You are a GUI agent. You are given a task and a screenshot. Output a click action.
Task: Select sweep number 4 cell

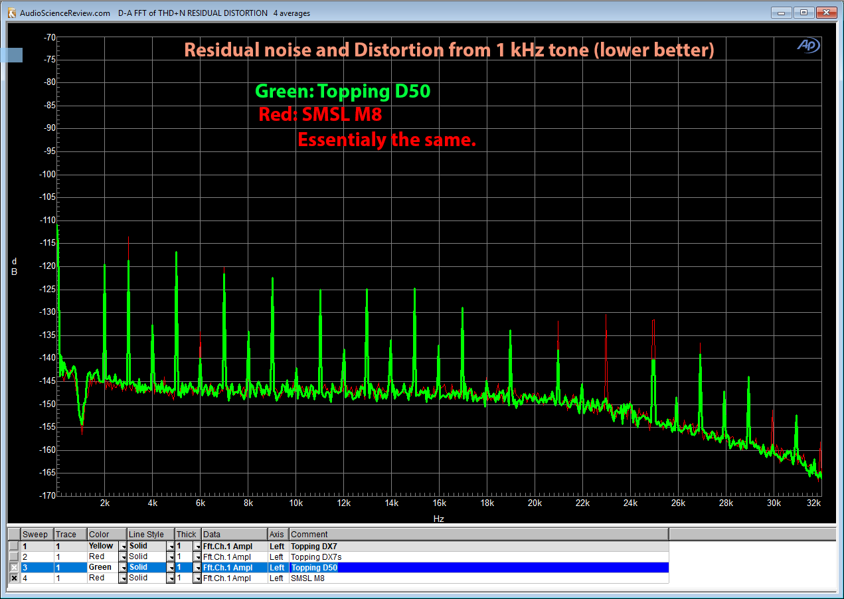tap(37, 578)
